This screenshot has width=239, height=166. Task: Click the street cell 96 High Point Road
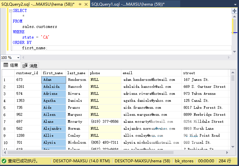click(205, 136)
